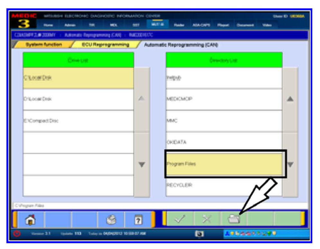
Task: Open the help question mark icon
Action: [138, 219]
